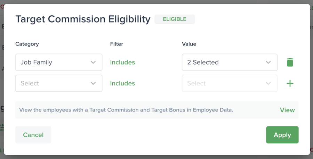Click the Value column header label
Screen dimensions: 313x159
point(189,44)
